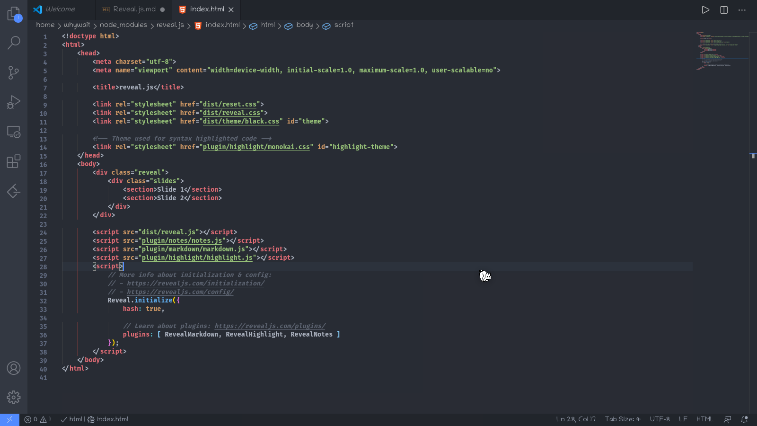
Task: Click the index.html breadcrumb
Action: pos(217,25)
